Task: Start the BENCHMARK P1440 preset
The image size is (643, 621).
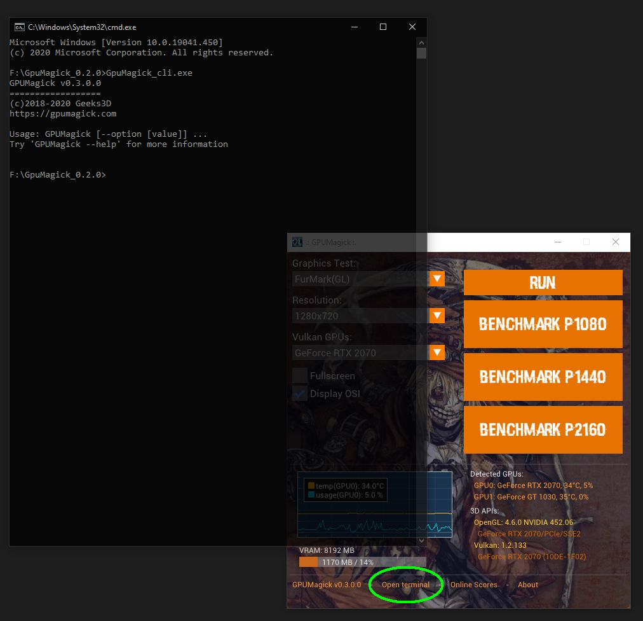Action: [x=543, y=377]
